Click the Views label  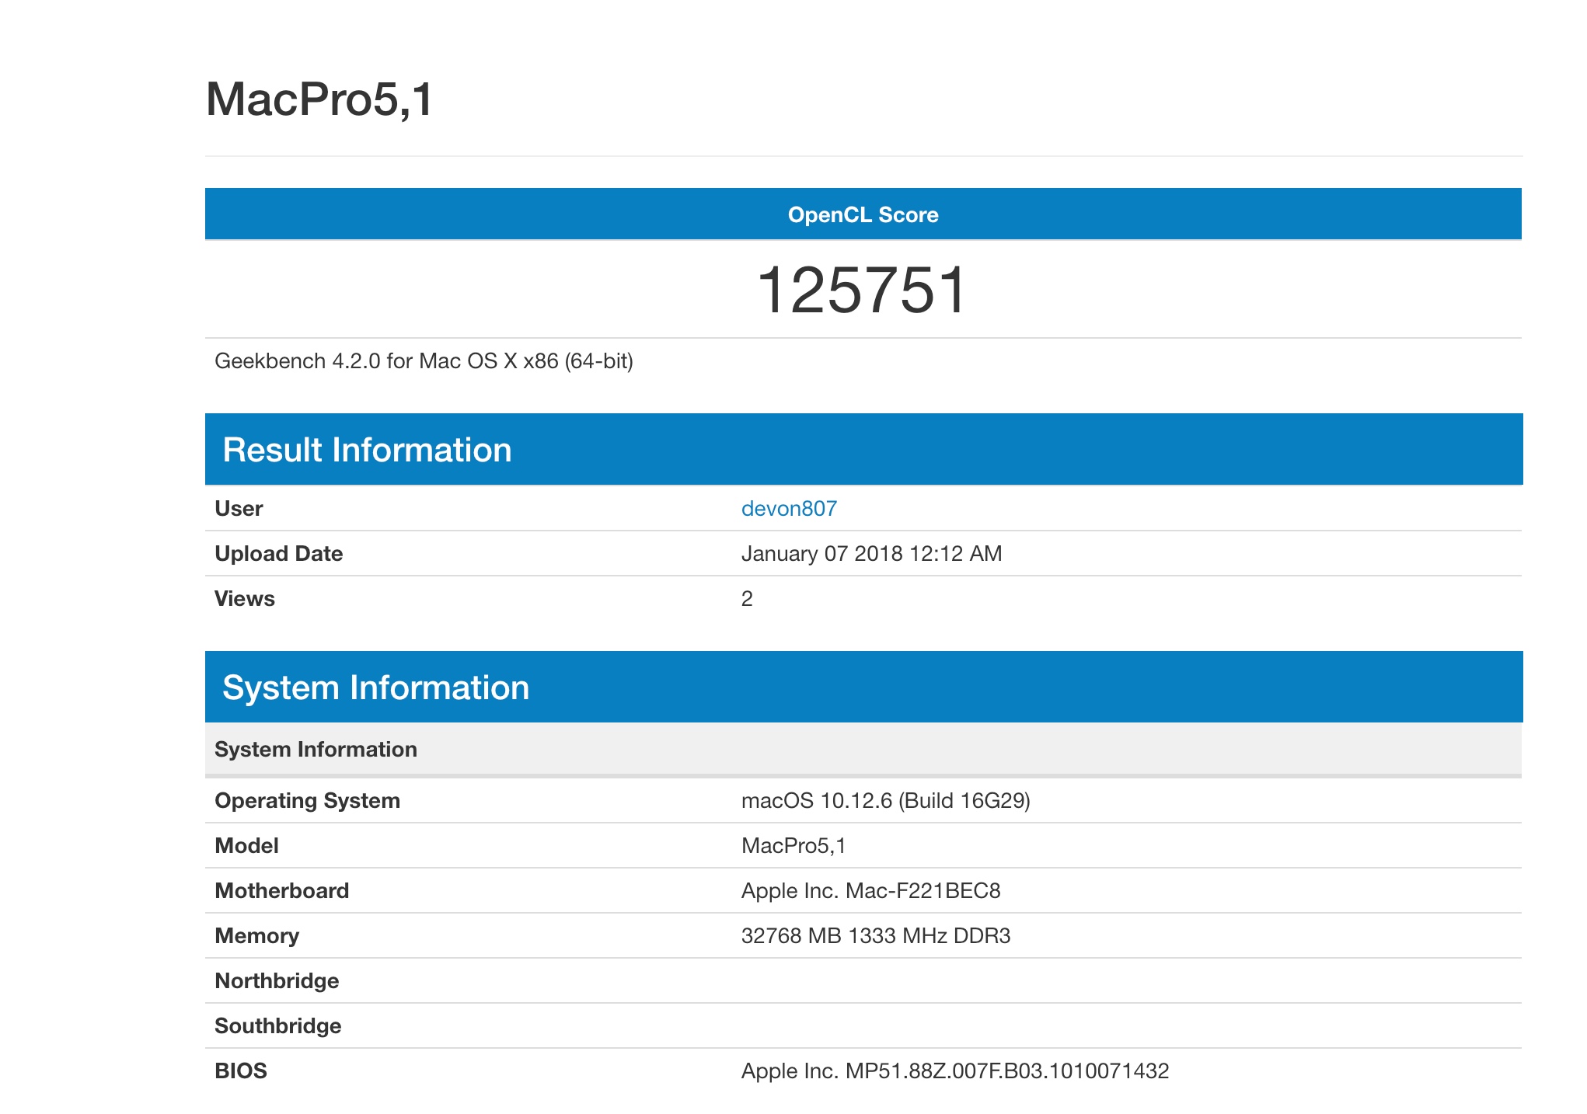point(244,599)
